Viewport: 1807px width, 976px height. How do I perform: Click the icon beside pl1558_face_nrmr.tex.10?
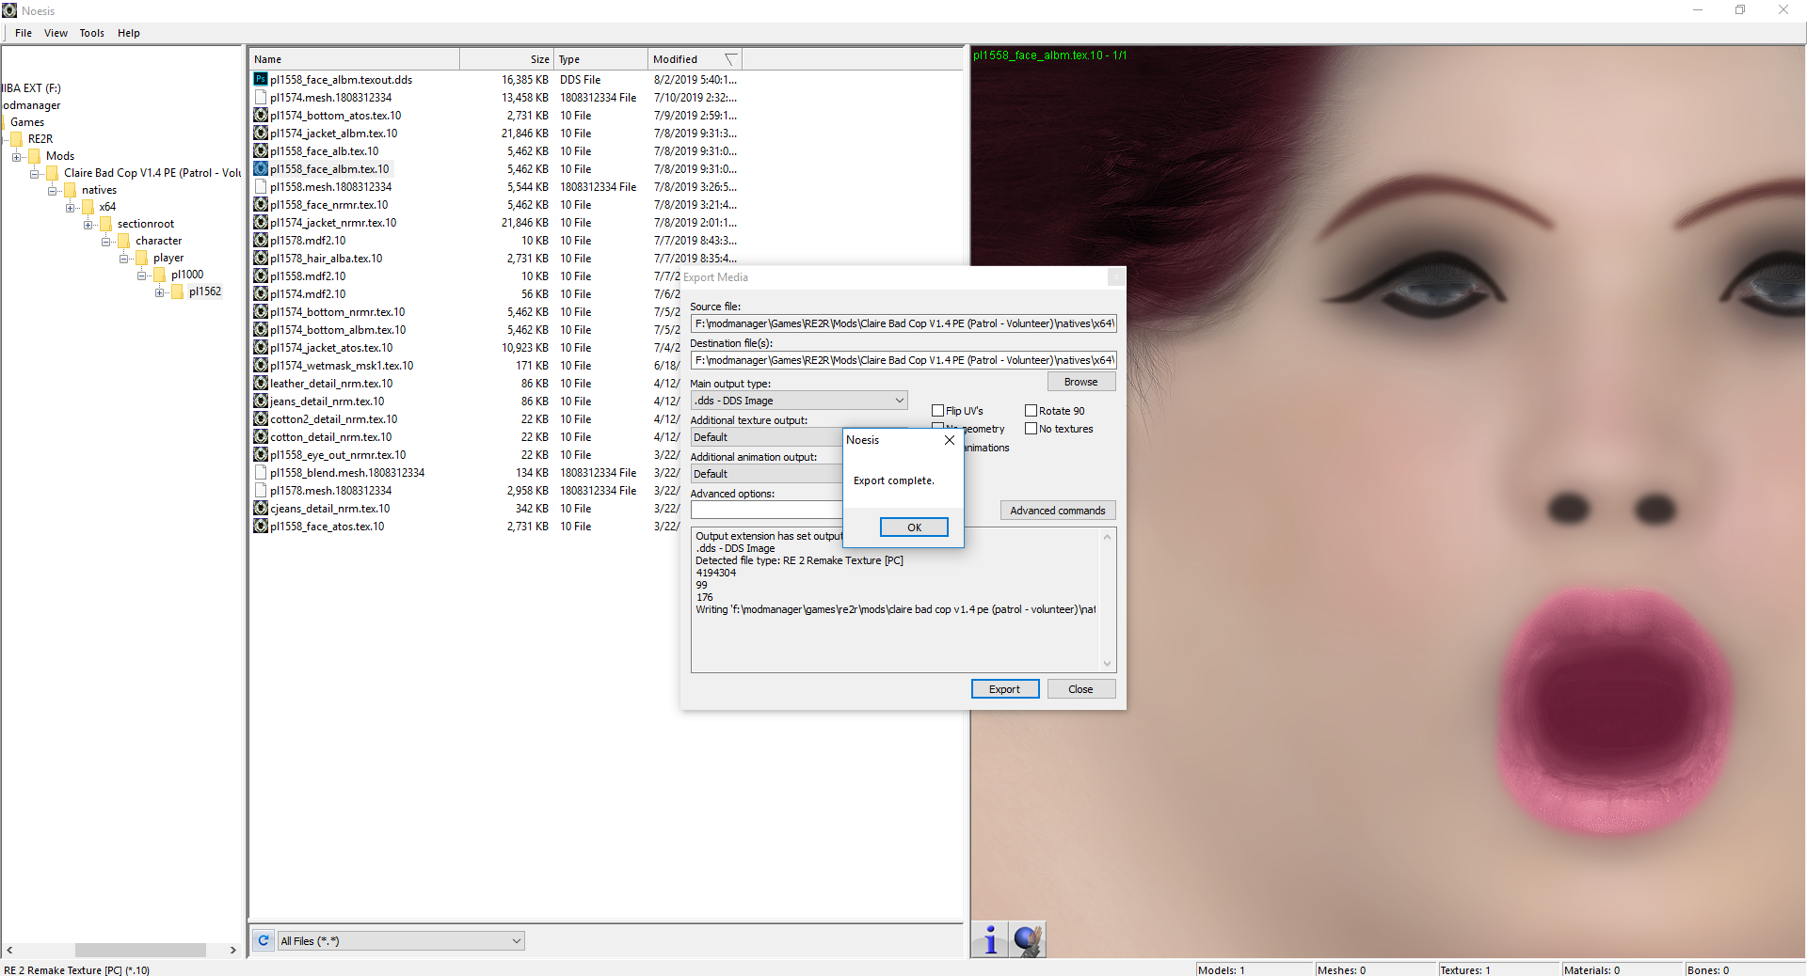(x=261, y=205)
